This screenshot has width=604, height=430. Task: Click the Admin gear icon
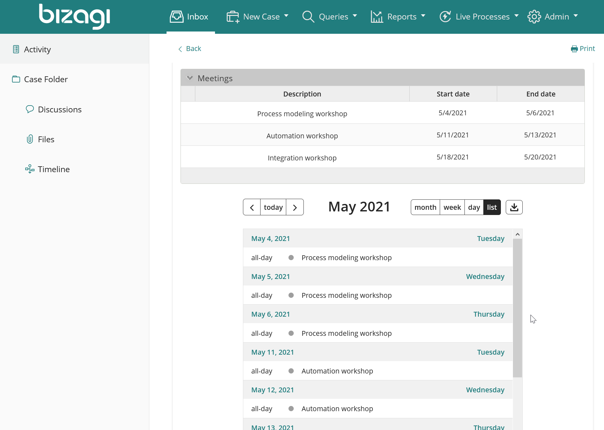coord(534,17)
